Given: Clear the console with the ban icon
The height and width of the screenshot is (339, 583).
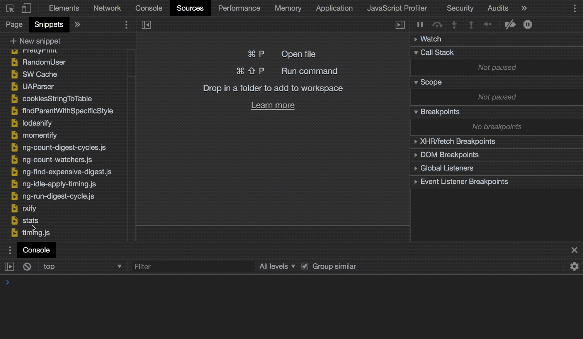Looking at the screenshot, I should pos(27,267).
